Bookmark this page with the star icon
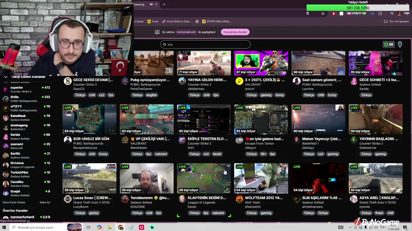Viewport: 412px width, 231px height. (323, 13)
